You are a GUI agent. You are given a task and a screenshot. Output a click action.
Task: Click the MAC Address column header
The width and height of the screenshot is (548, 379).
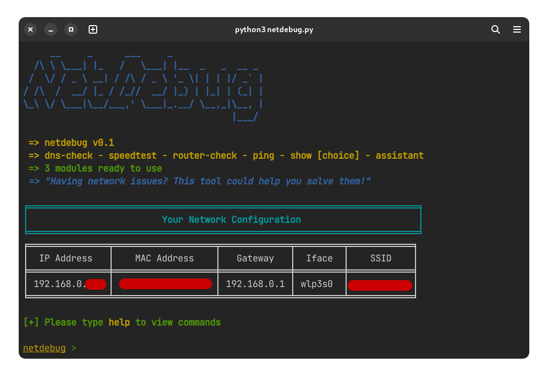165,258
